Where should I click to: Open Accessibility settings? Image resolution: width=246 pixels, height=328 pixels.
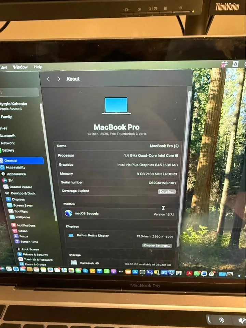[13, 167]
